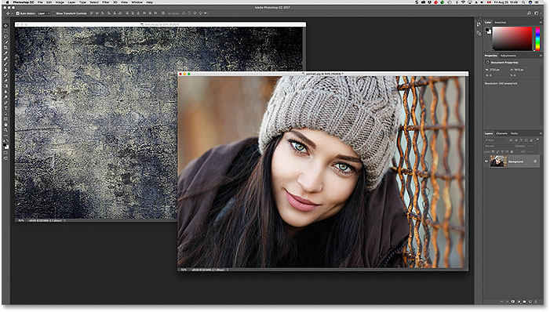This screenshot has height=312, width=550.
Task: Click the new group folder icon
Action: tap(524, 302)
